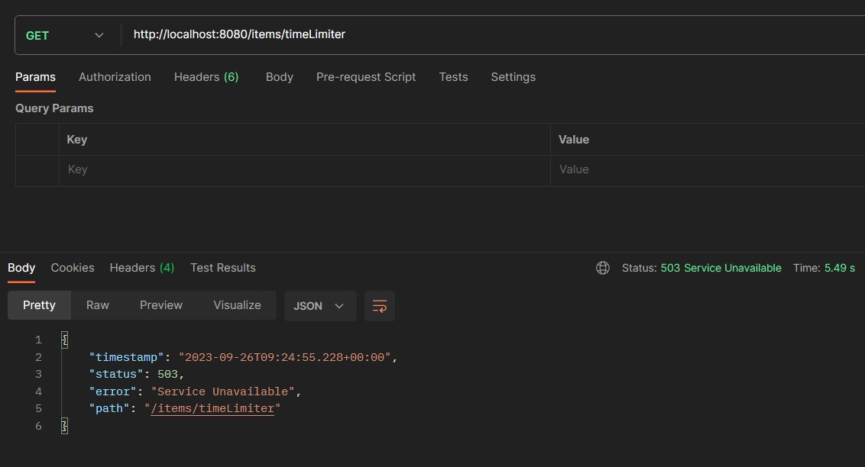Switch to the request Body tab
The height and width of the screenshot is (467, 865).
(x=279, y=77)
